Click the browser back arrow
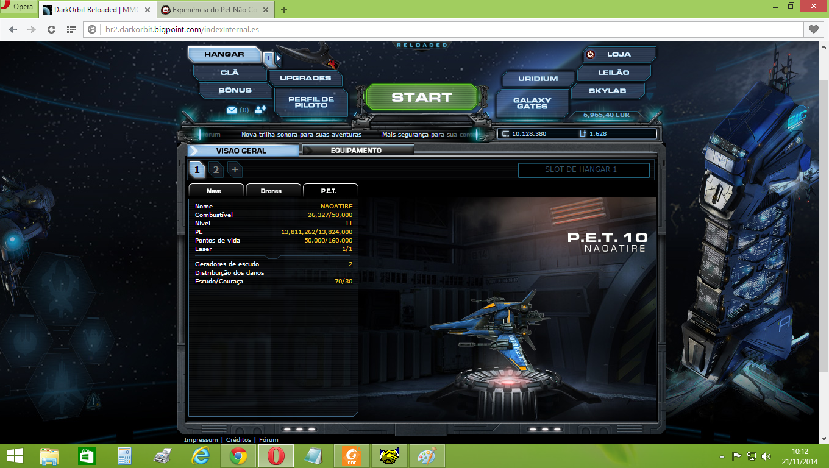Screen dimensions: 829x468 tap(13, 29)
